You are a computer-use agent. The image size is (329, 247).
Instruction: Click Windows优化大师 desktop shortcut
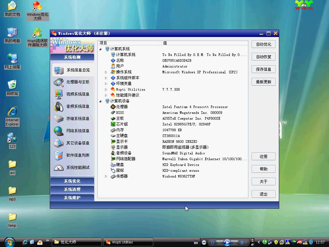(38, 11)
